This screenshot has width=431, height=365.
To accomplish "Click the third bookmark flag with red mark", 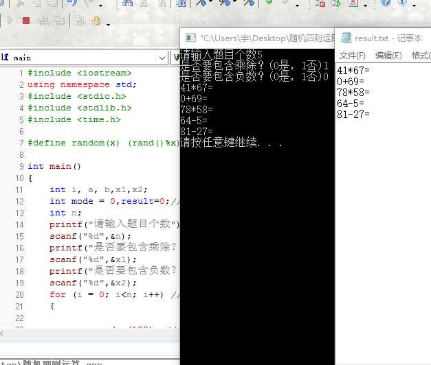I will [249, 3].
